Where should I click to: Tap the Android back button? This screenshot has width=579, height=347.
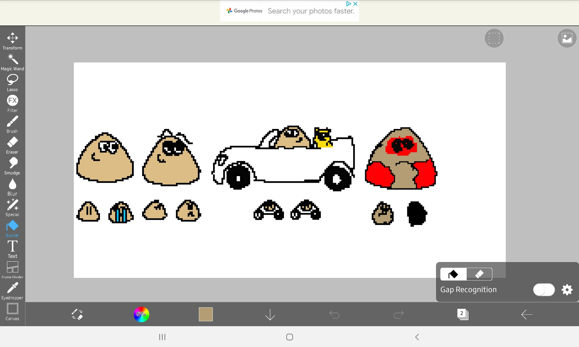coord(417,337)
